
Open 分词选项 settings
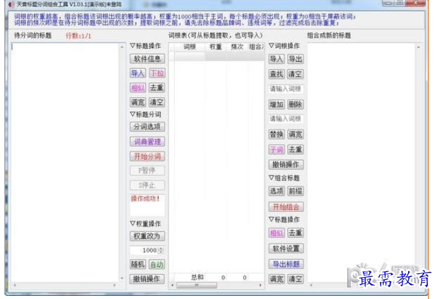coord(147,127)
